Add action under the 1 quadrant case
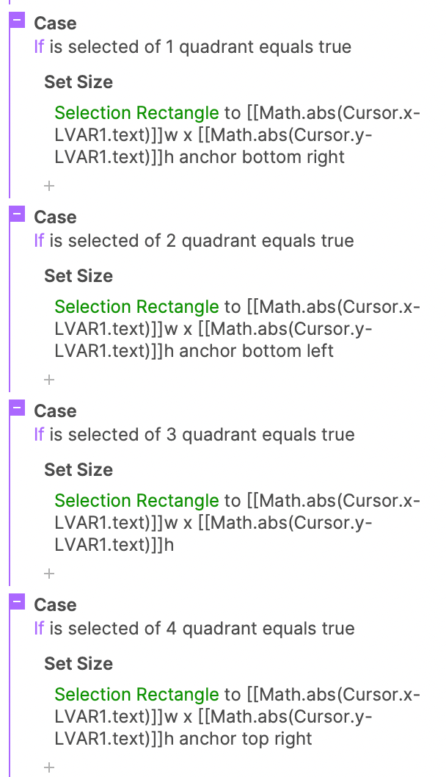 49,186
